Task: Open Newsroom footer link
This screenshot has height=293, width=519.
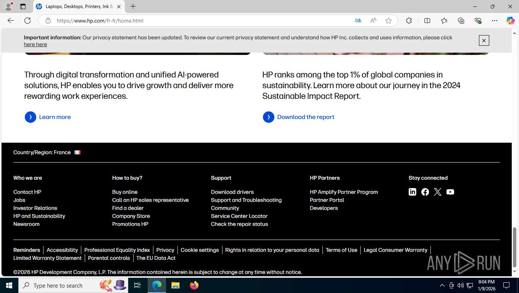Action: [26, 224]
